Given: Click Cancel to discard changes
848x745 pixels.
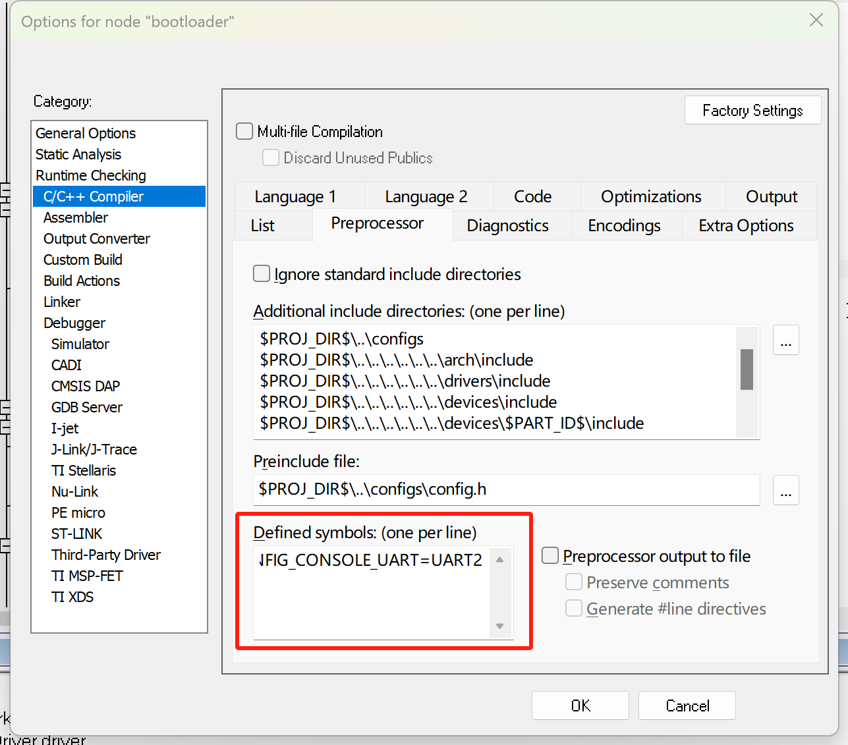Looking at the screenshot, I should [x=687, y=705].
